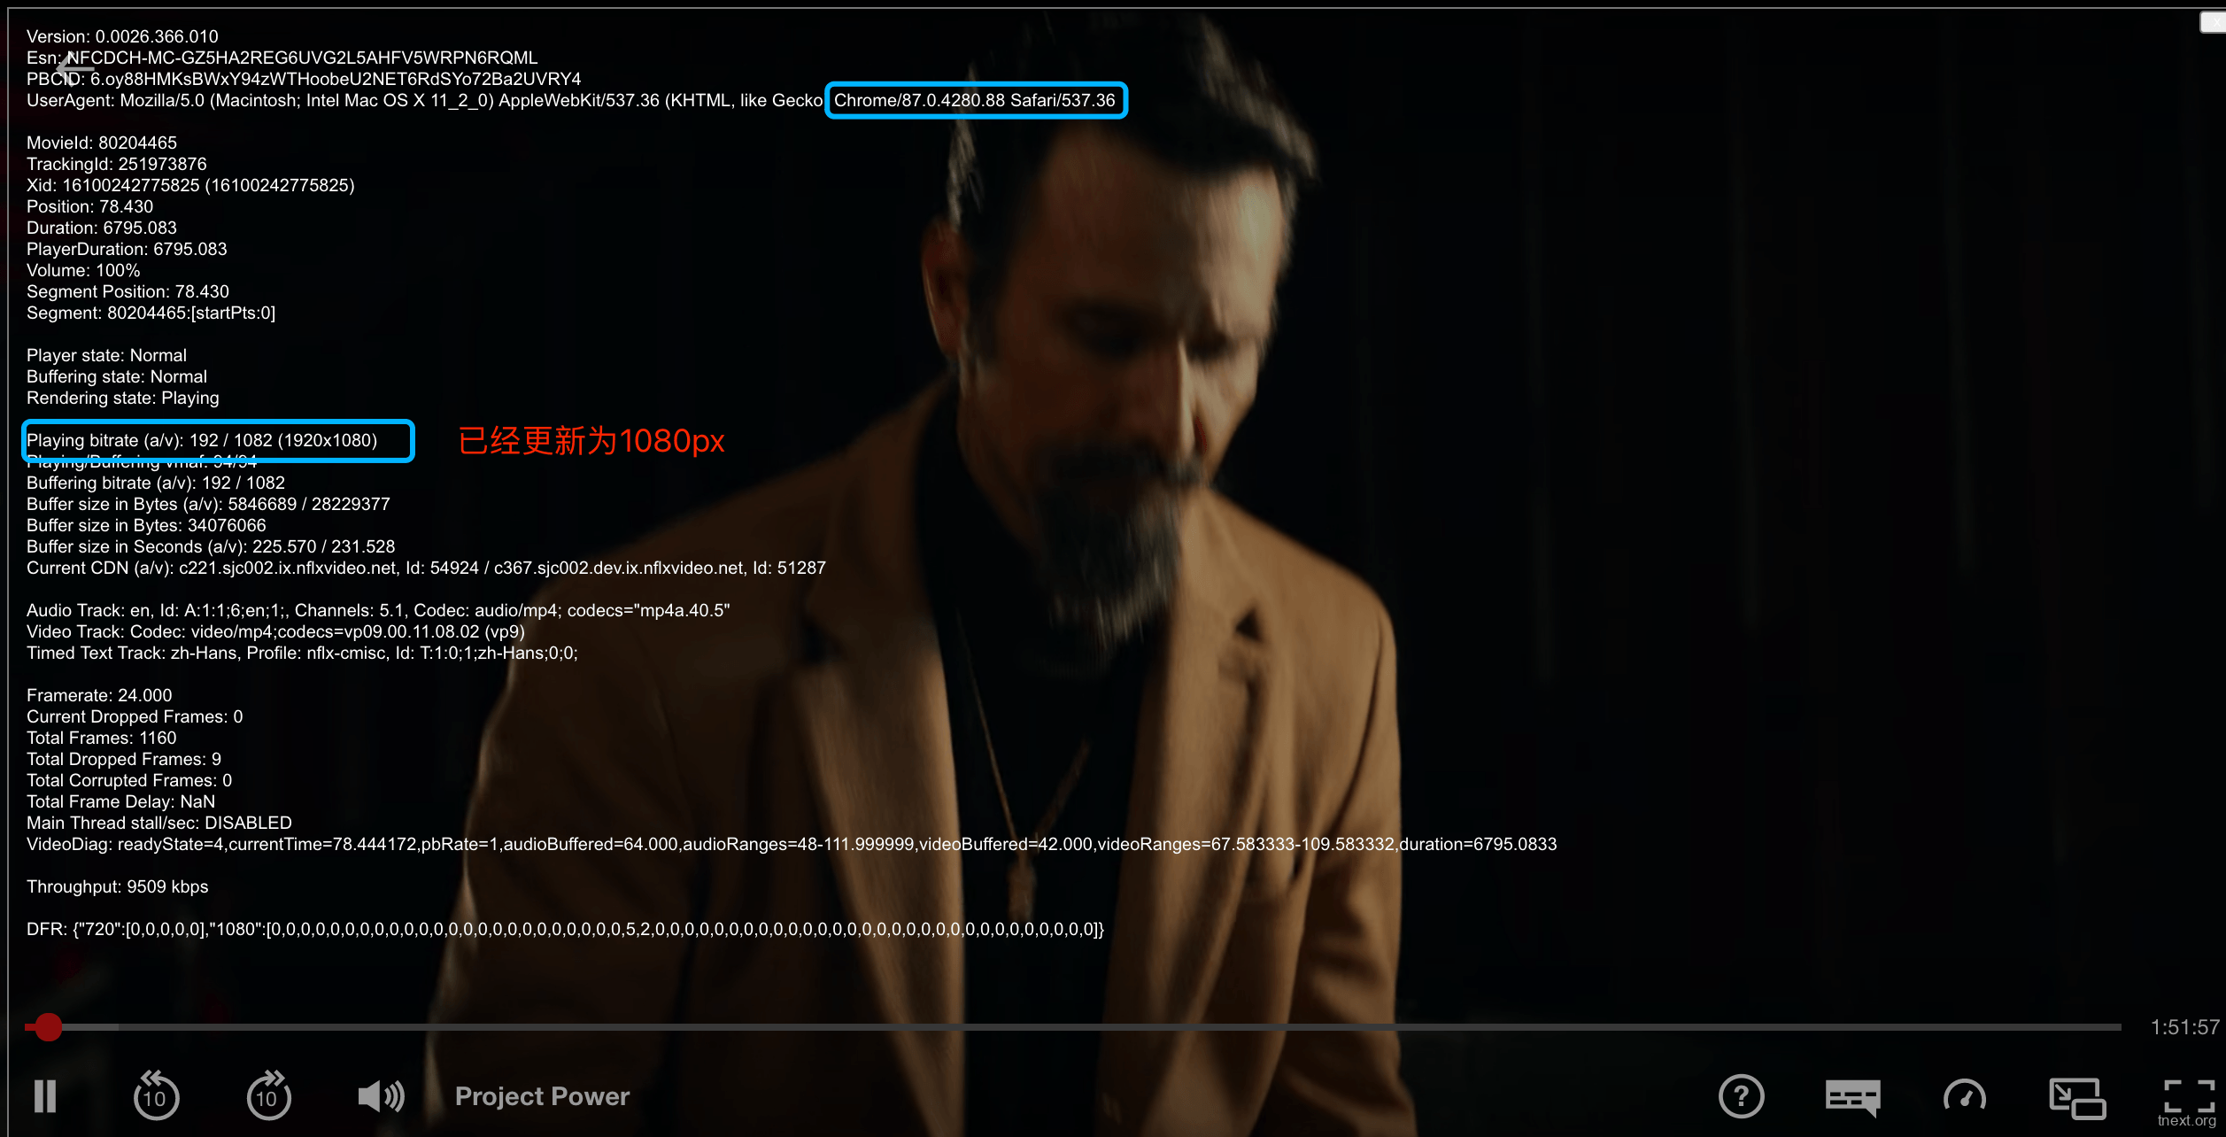Viewport: 2226px width, 1137px height.
Task: Click Total Frames: 1160 text
Action: point(102,738)
